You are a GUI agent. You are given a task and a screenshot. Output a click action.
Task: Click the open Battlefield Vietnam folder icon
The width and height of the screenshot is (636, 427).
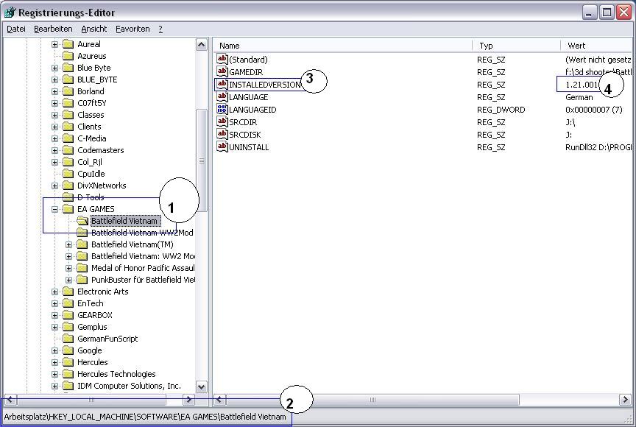82,221
